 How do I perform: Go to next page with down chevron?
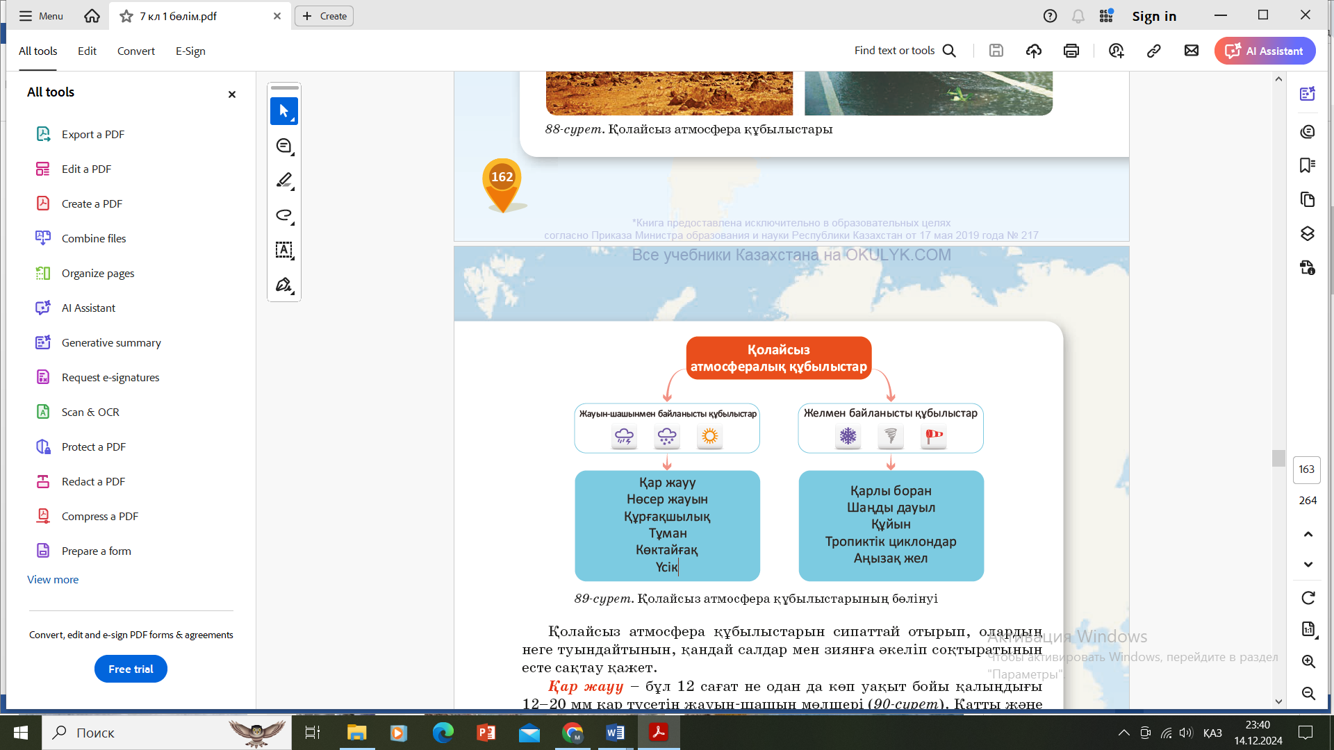(x=1308, y=565)
